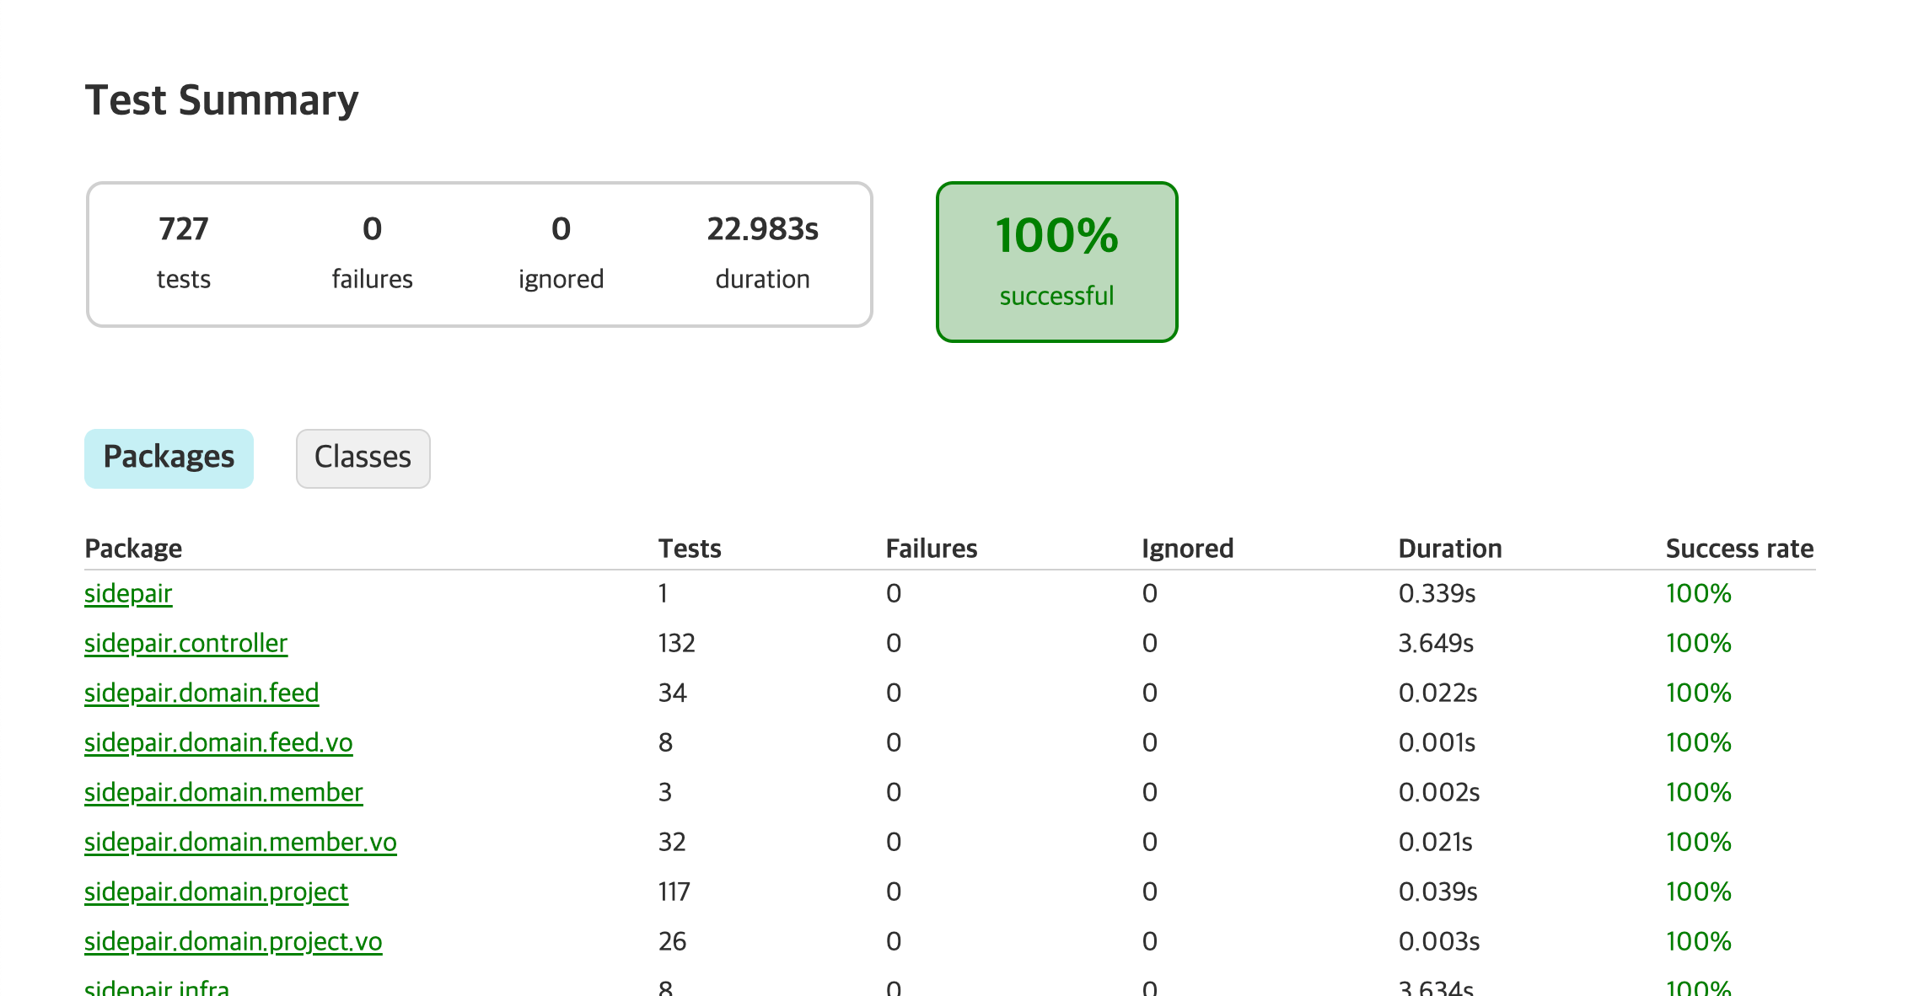This screenshot has height=996, width=1929.
Task: Open the sidepair.infra package link
Action: tap(157, 988)
